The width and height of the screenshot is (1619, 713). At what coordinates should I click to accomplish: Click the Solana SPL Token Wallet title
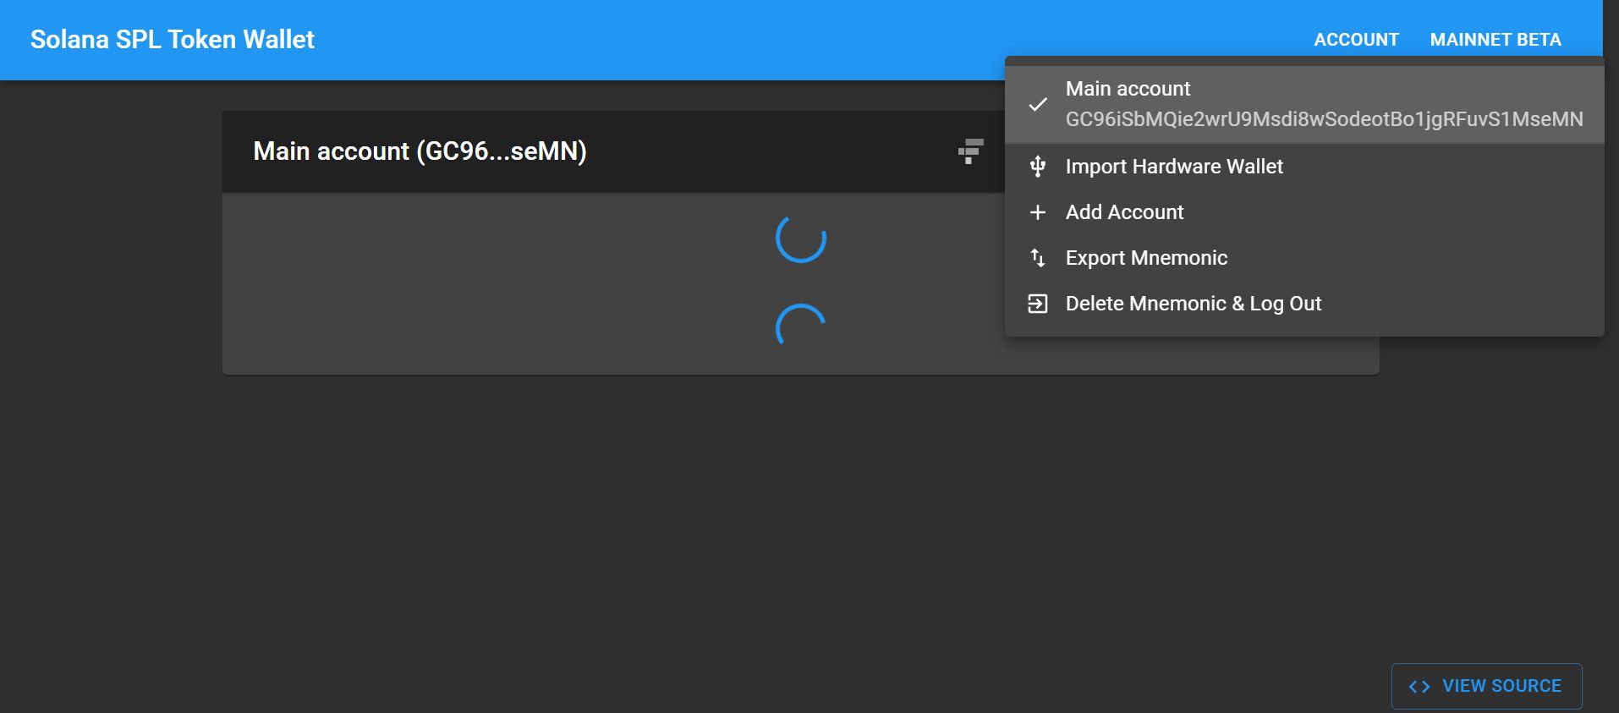[173, 40]
